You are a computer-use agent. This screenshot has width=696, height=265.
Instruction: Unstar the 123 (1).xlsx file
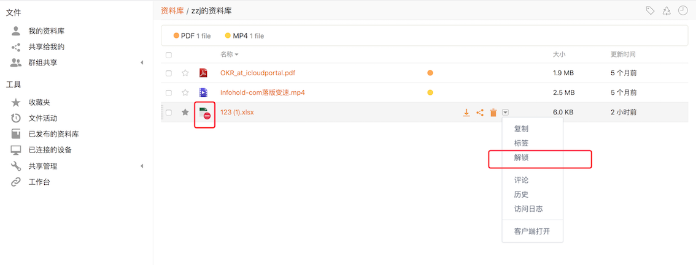coord(185,113)
